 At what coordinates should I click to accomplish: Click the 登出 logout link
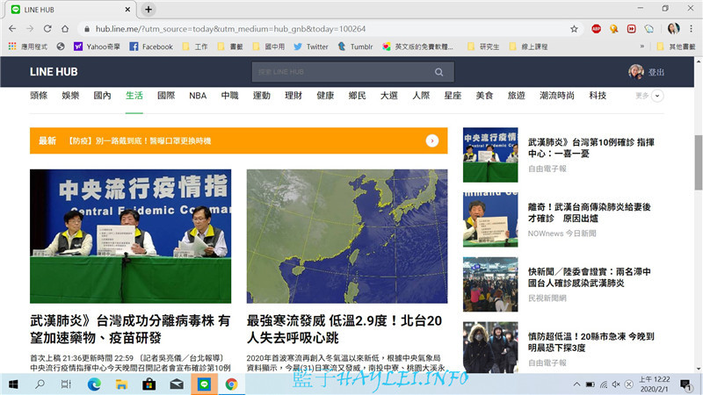point(656,72)
